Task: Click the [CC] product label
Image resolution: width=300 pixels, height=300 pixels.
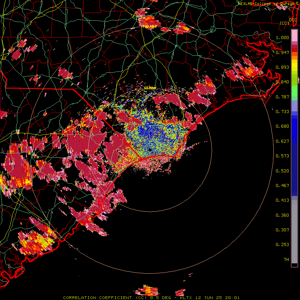Action: pos(285,23)
